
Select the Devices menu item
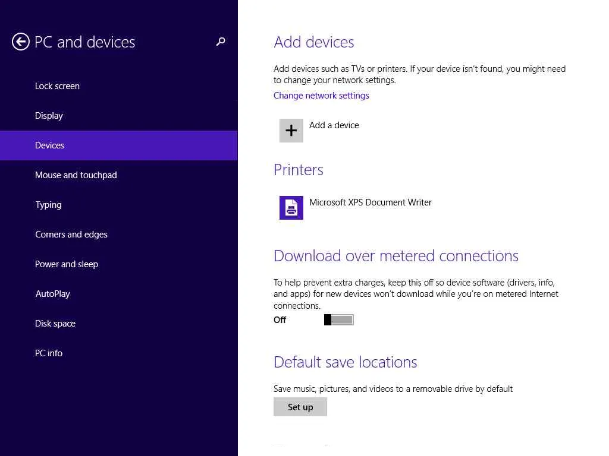pyautogui.click(x=49, y=145)
